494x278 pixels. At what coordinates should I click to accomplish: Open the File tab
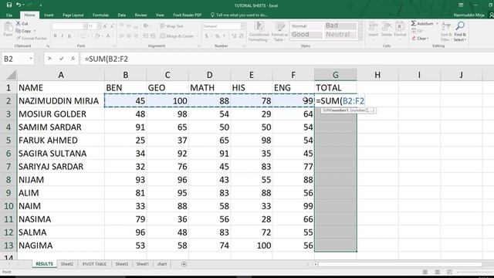[x=9, y=15]
